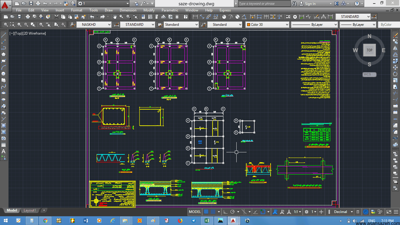Click the MODEL space button in status bar
The image size is (400, 225).
tap(195, 212)
